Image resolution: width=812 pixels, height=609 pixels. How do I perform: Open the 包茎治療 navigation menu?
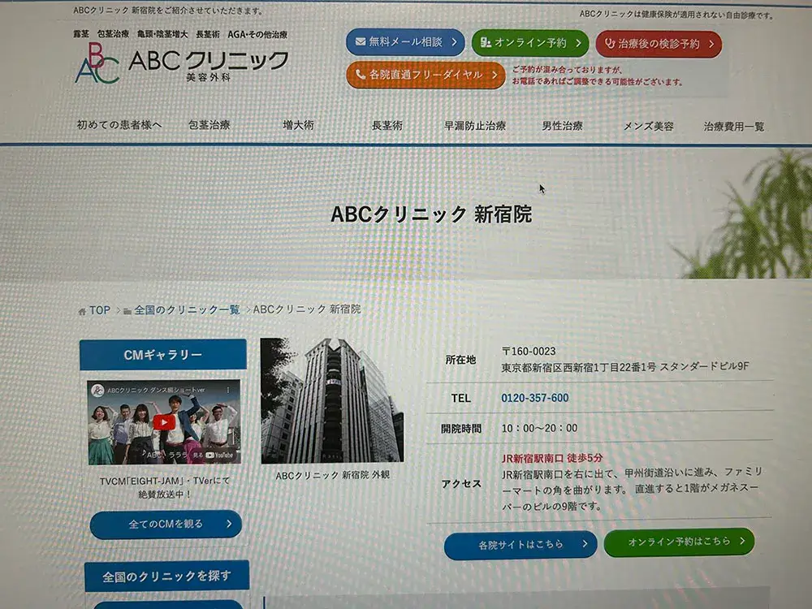pyautogui.click(x=209, y=125)
